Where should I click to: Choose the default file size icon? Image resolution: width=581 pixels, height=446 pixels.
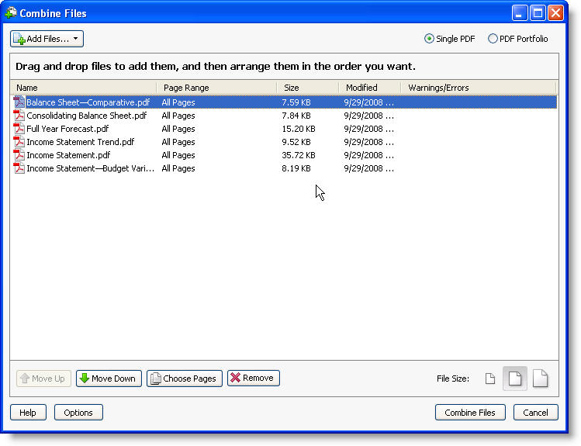pyautogui.click(x=514, y=379)
